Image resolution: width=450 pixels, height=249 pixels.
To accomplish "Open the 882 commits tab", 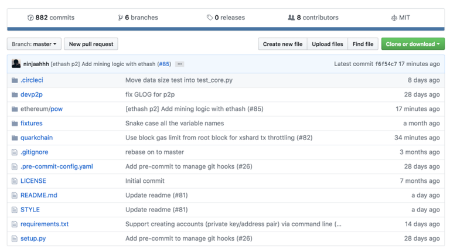I will click(x=50, y=18).
